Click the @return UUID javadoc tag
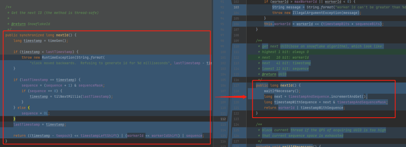406x147 pixels. 273,74
